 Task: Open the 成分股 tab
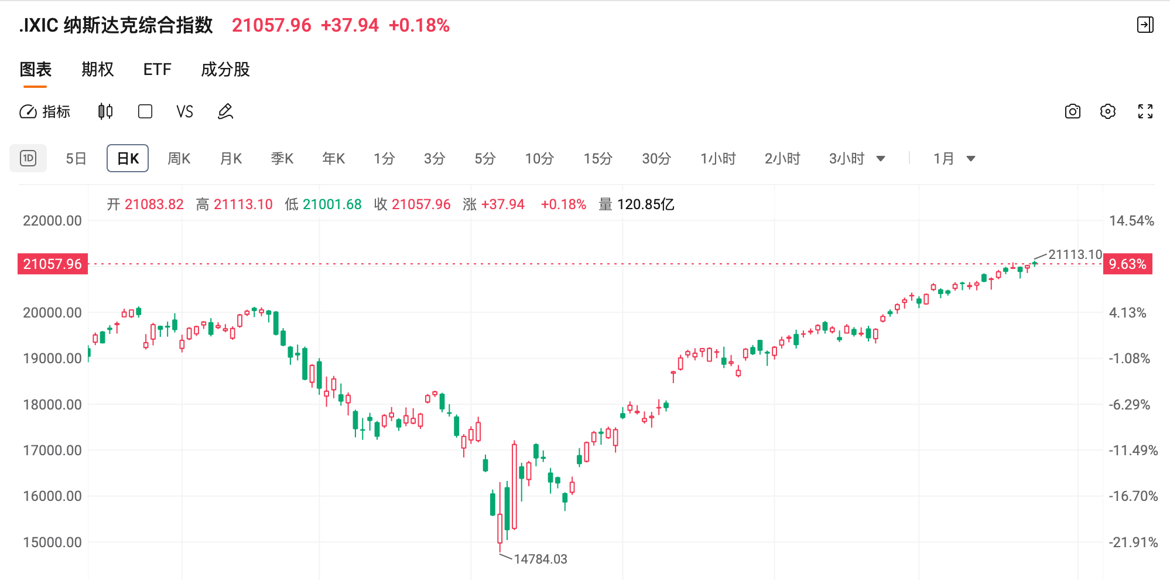click(x=225, y=69)
